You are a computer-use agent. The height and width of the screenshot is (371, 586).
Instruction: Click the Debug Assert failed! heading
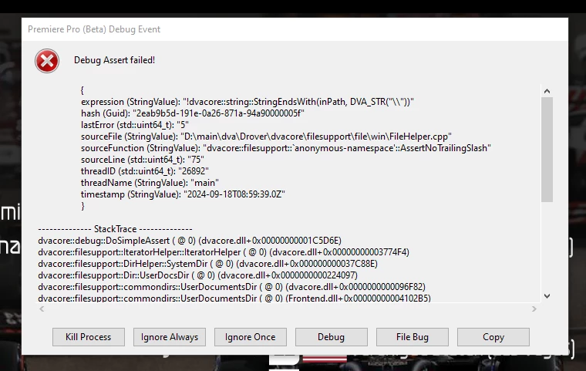click(x=114, y=60)
